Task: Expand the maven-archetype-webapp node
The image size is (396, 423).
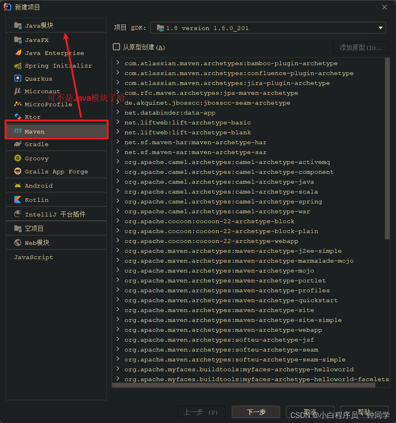Action: (x=118, y=329)
